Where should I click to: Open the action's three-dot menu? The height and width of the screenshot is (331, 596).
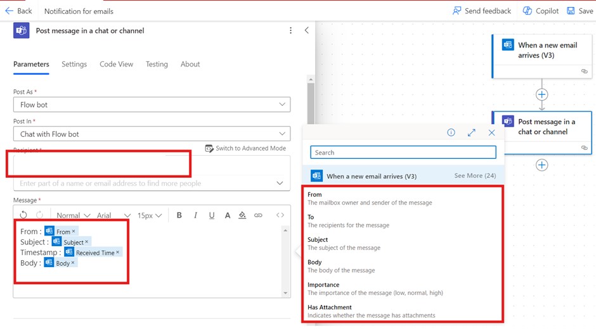[290, 30]
